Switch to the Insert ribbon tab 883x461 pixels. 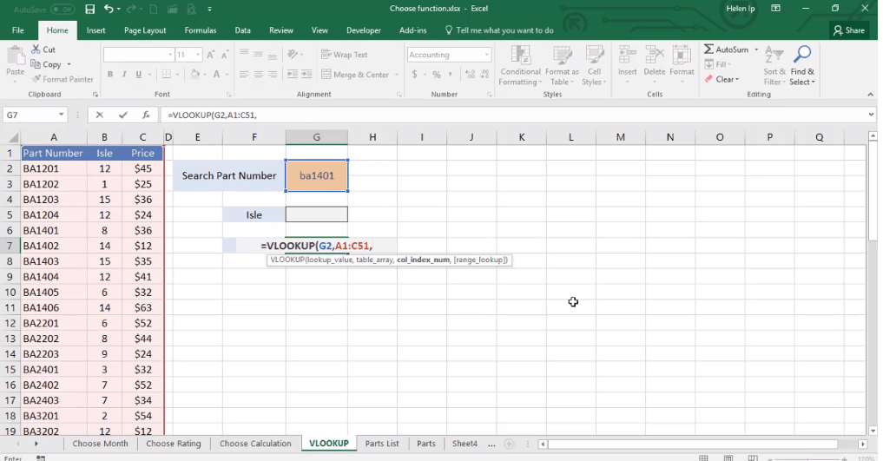(96, 30)
